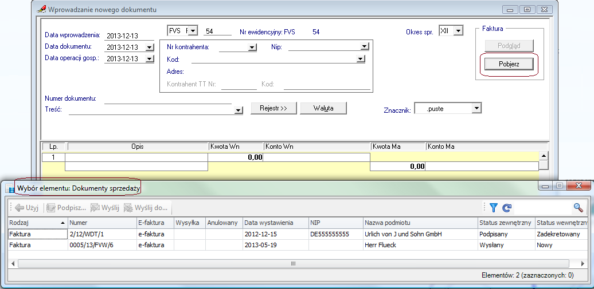Click the Wyślij toolbar button
Screen dimensions: 594x289
click(x=104, y=208)
